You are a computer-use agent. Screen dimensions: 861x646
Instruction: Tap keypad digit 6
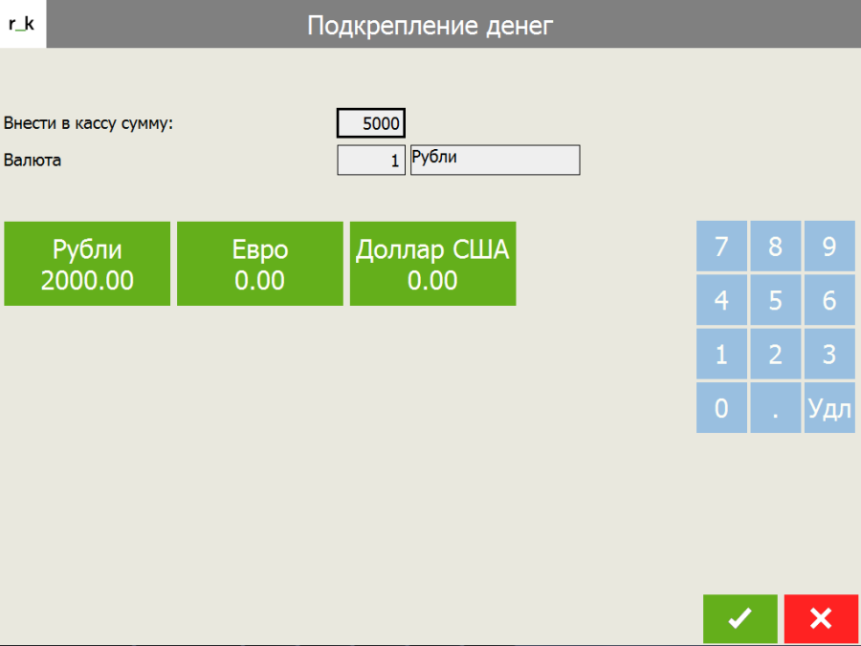click(x=829, y=301)
